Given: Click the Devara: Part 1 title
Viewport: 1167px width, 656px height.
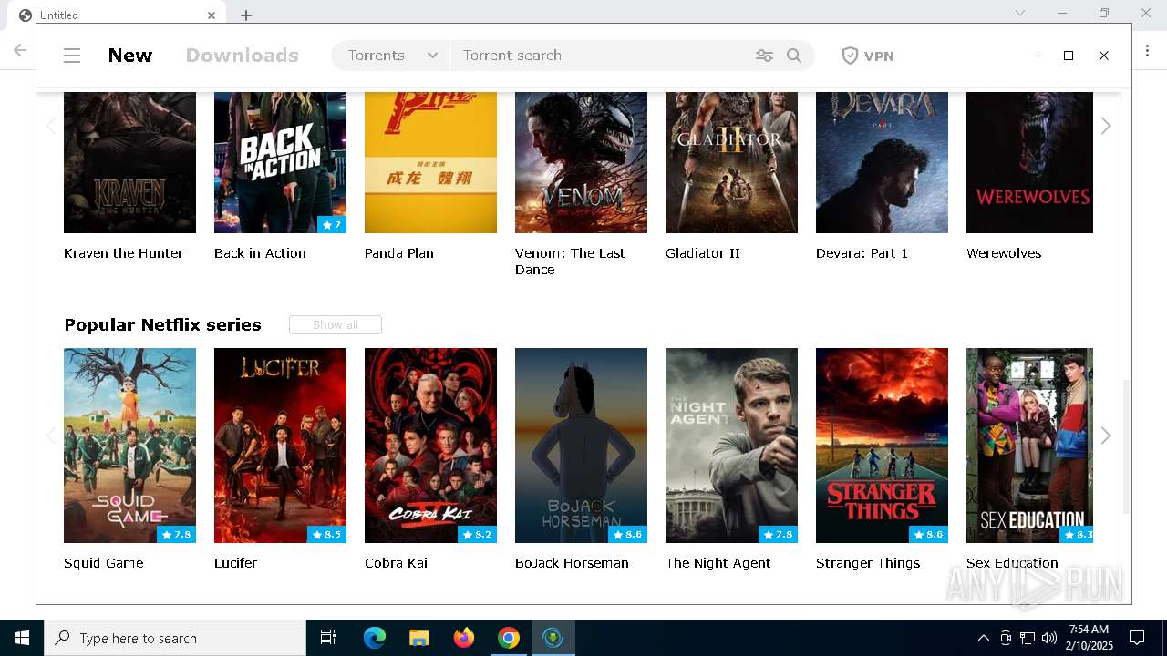Looking at the screenshot, I should 862,253.
